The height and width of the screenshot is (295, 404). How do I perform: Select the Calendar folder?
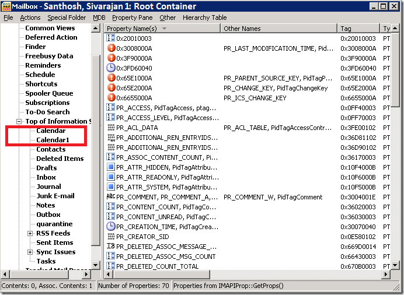[51, 131]
